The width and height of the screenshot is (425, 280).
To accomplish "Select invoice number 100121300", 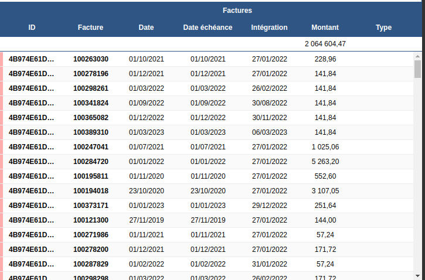I will pyautogui.click(x=90, y=220).
